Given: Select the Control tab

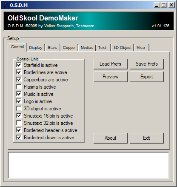Looking at the screenshot, I should pos(17,47).
